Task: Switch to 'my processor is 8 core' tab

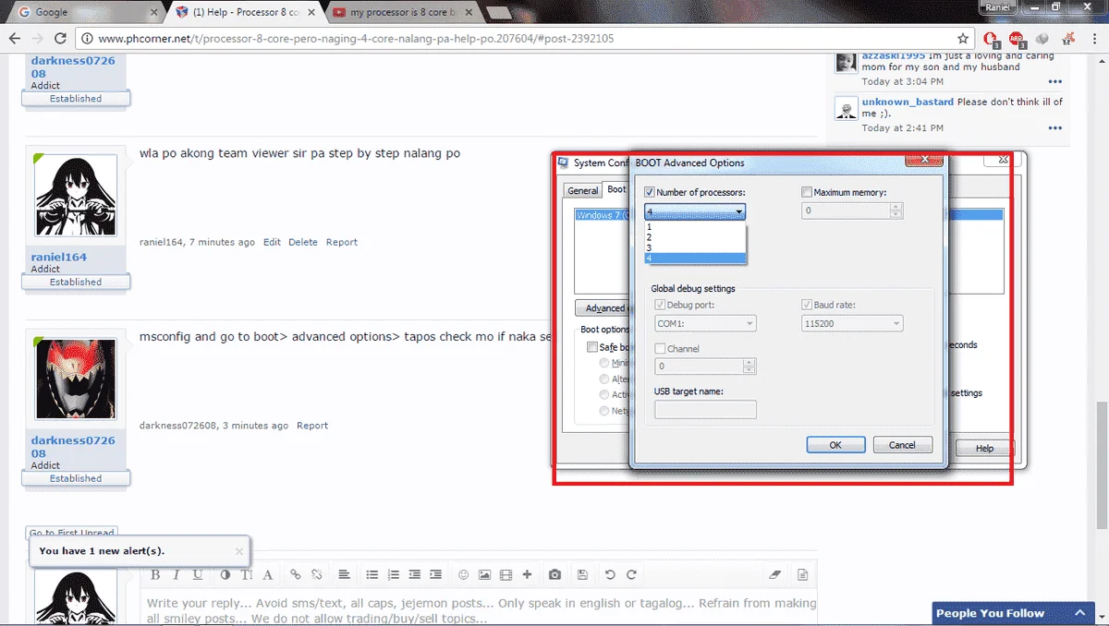Action: coord(403,12)
